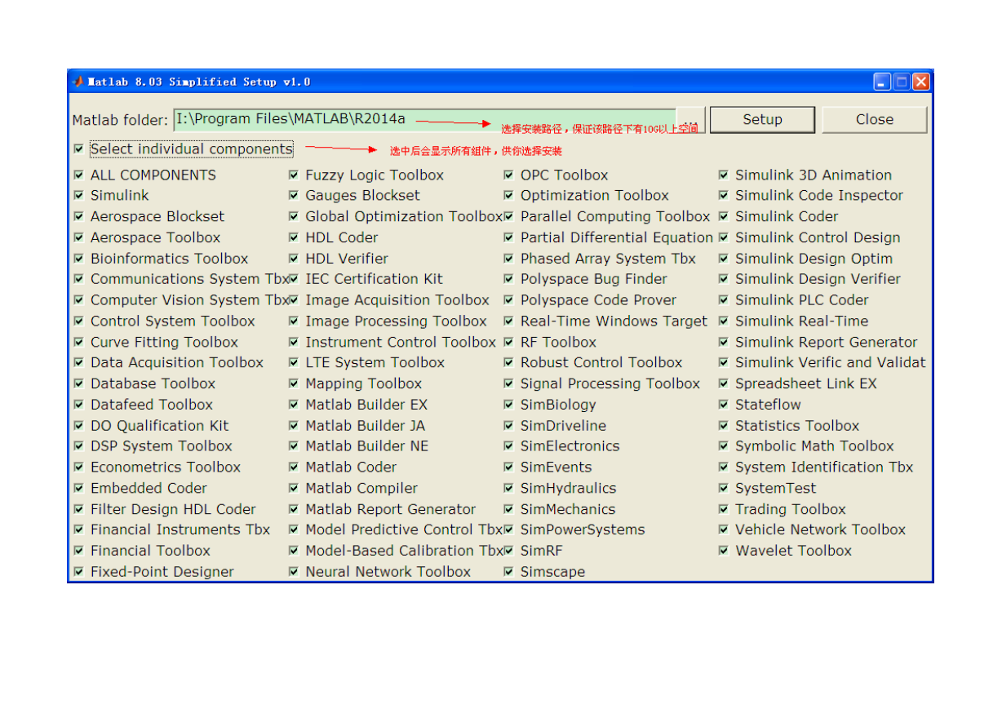This screenshot has height=709, width=1002.
Task: Disable Communications System Tbx
Action: 79,279
